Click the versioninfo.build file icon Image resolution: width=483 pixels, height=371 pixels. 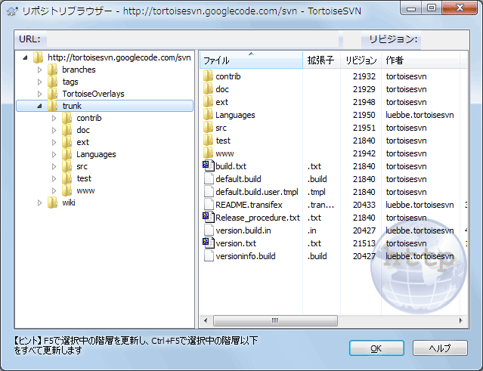pyautogui.click(x=209, y=256)
